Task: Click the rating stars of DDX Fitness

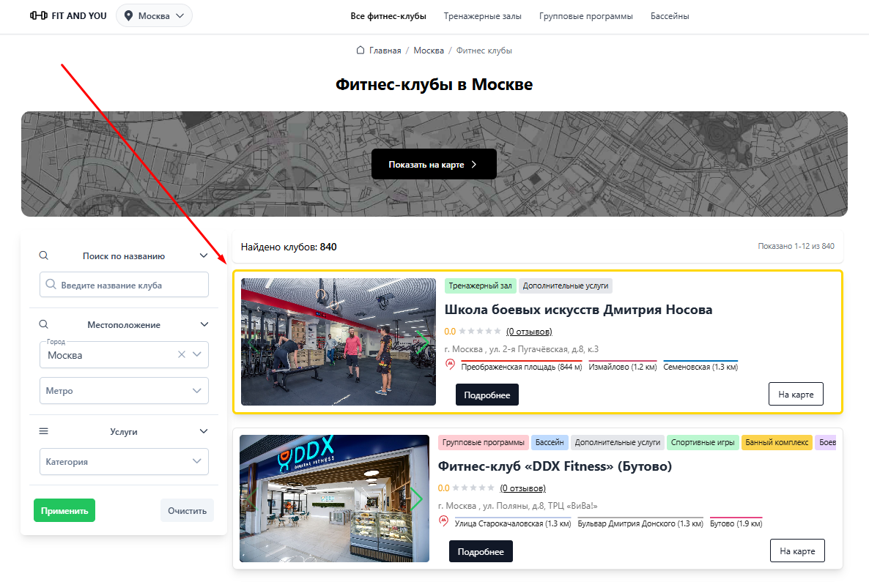Action: 473,488
